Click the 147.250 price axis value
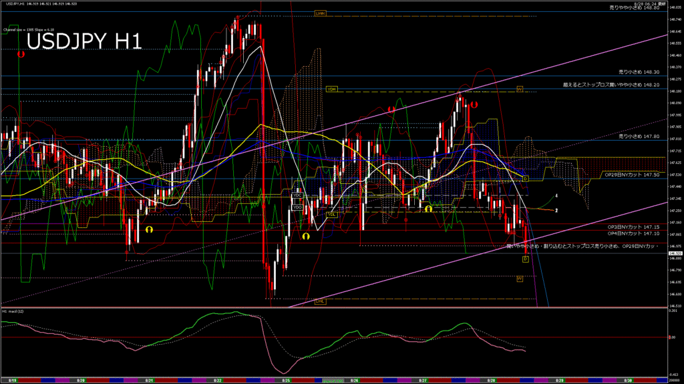The image size is (684, 384). pos(676,210)
